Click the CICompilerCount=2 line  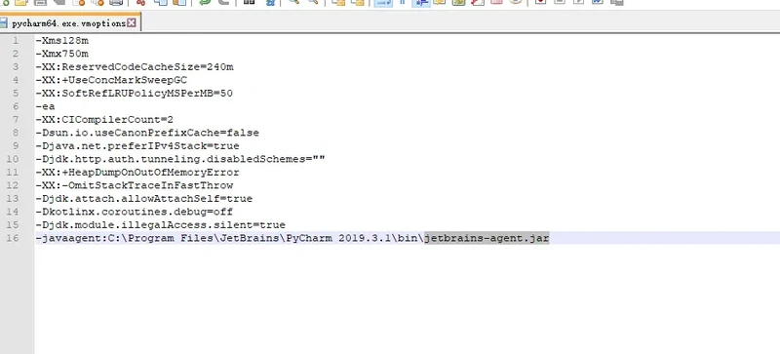coord(104,120)
